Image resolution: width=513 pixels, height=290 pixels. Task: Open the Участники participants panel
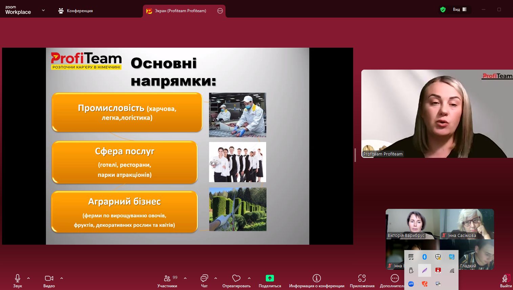(x=167, y=281)
